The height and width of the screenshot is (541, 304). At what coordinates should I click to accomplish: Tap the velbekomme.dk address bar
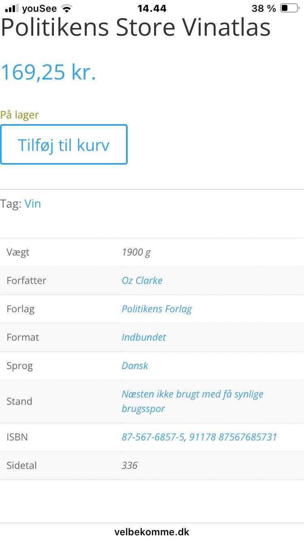pos(152,532)
